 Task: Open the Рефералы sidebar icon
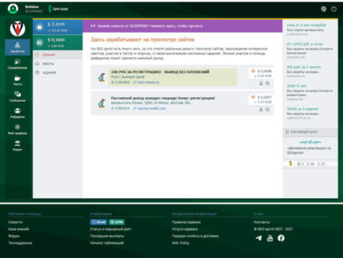pyautogui.click(x=18, y=113)
